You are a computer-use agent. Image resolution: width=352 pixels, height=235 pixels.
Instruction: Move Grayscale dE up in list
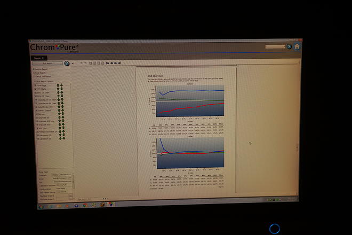[59, 117]
